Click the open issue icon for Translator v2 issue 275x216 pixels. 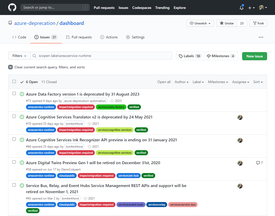[22, 117]
